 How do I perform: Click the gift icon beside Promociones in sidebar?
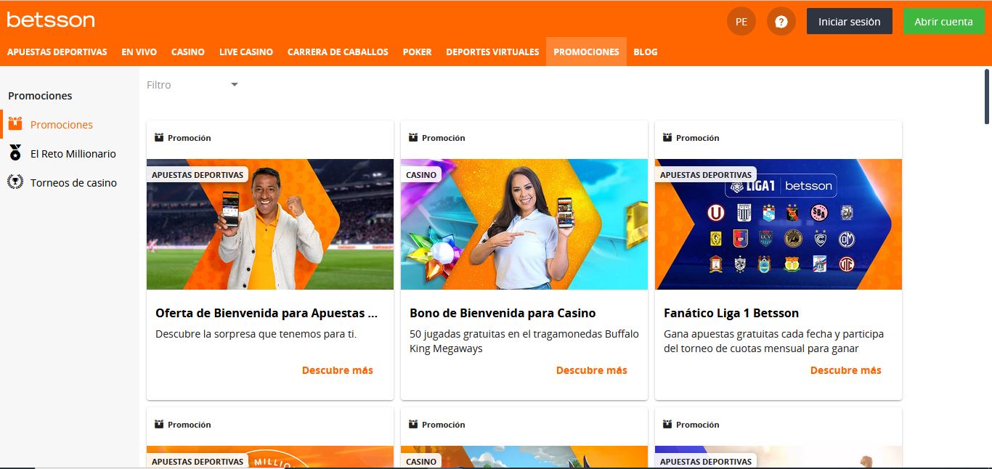click(15, 124)
